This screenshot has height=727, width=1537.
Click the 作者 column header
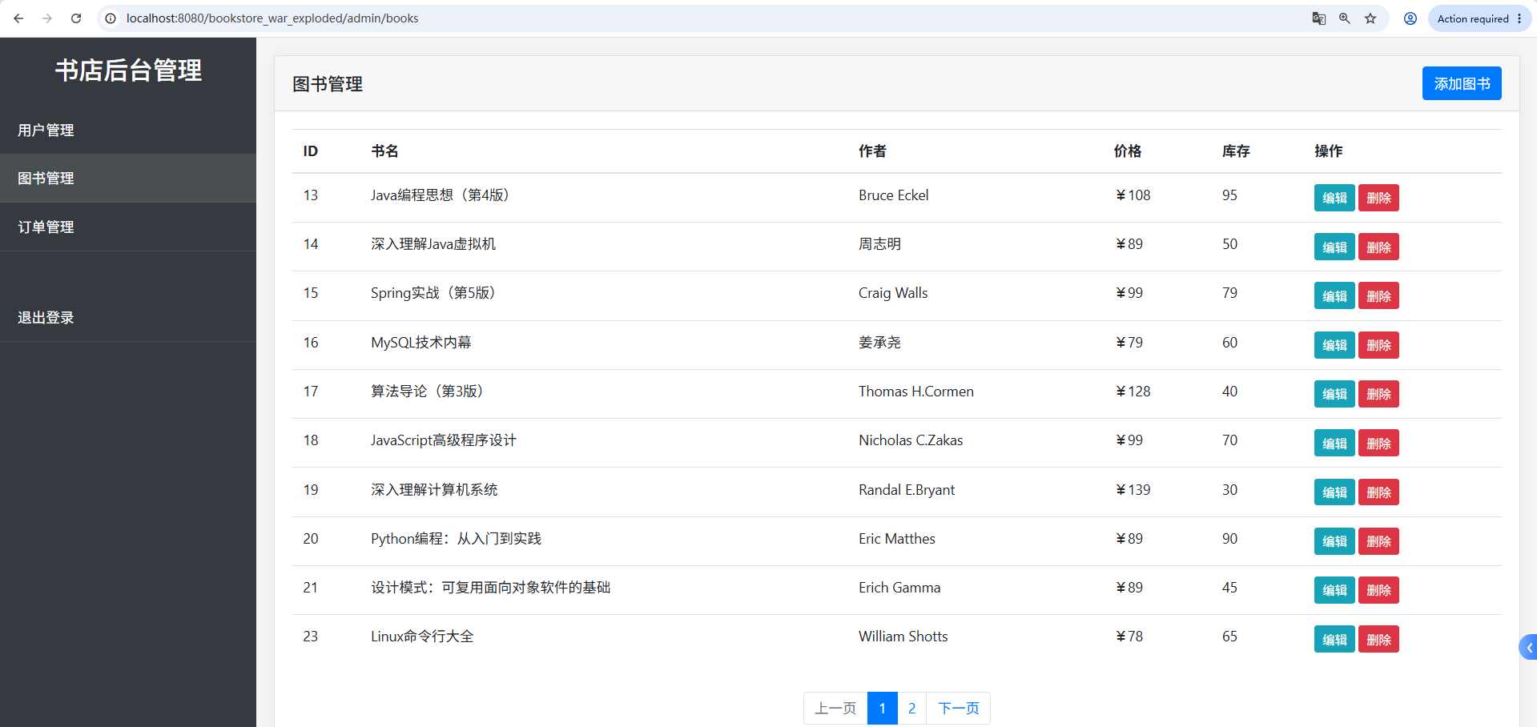pos(872,151)
